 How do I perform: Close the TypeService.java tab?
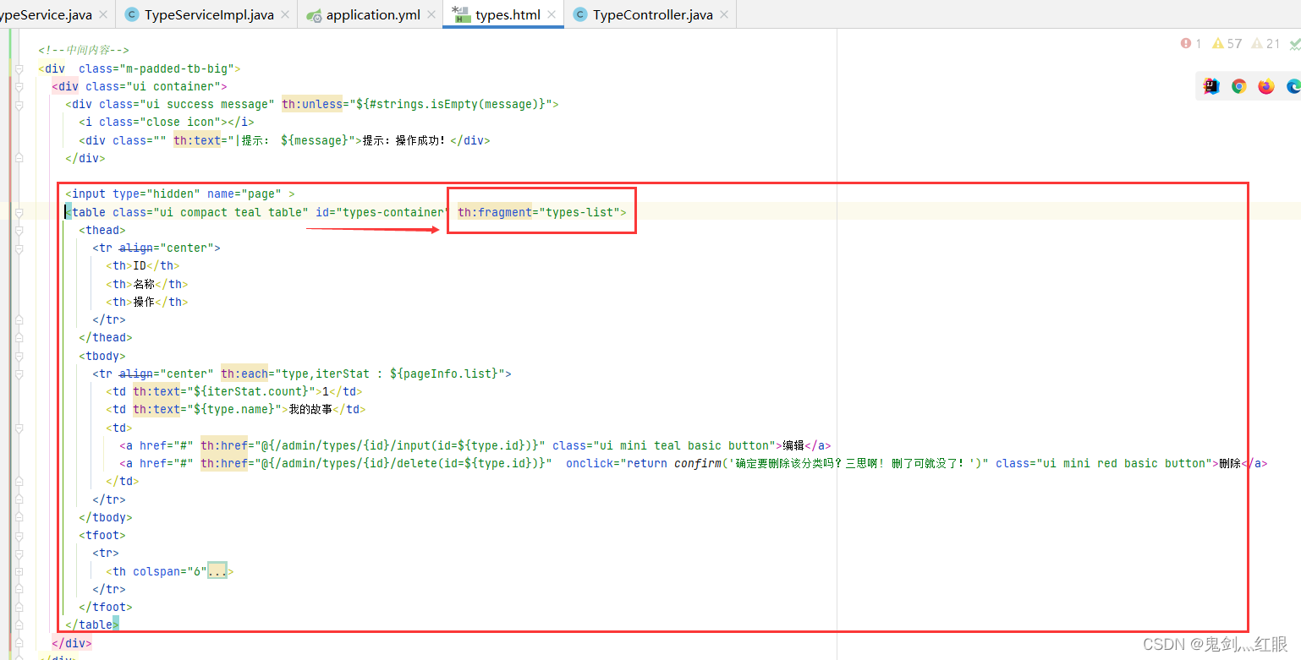[x=103, y=14]
